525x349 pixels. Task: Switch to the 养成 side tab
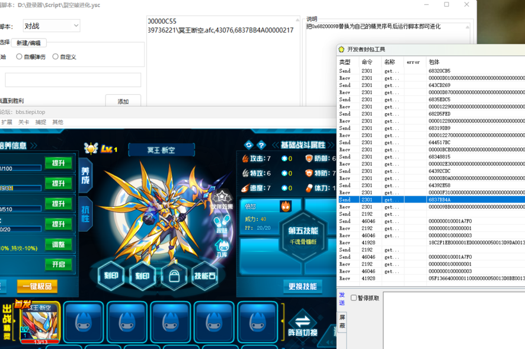tap(85, 176)
